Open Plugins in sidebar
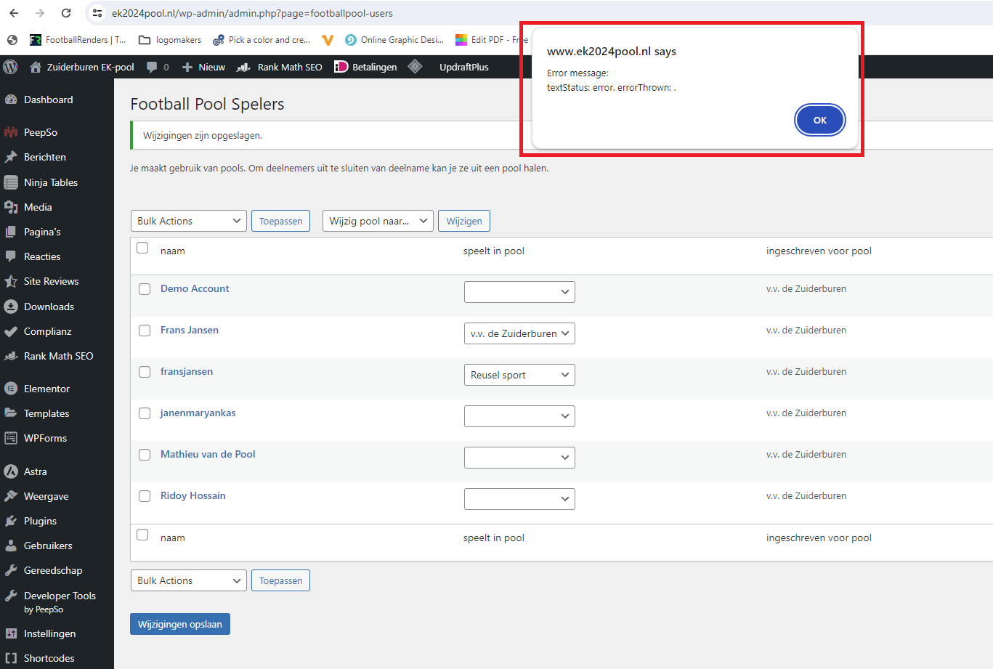This screenshot has width=993, height=669. pyautogui.click(x=57, y=521)
